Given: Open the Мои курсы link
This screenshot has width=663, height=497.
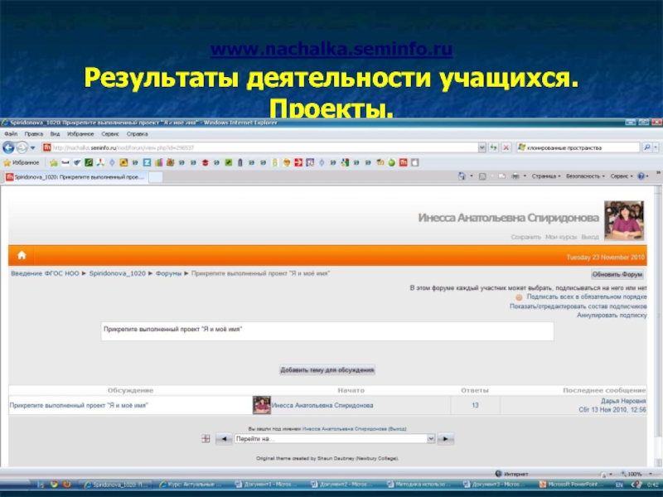Looking at the screenshot, I should 561,237.
